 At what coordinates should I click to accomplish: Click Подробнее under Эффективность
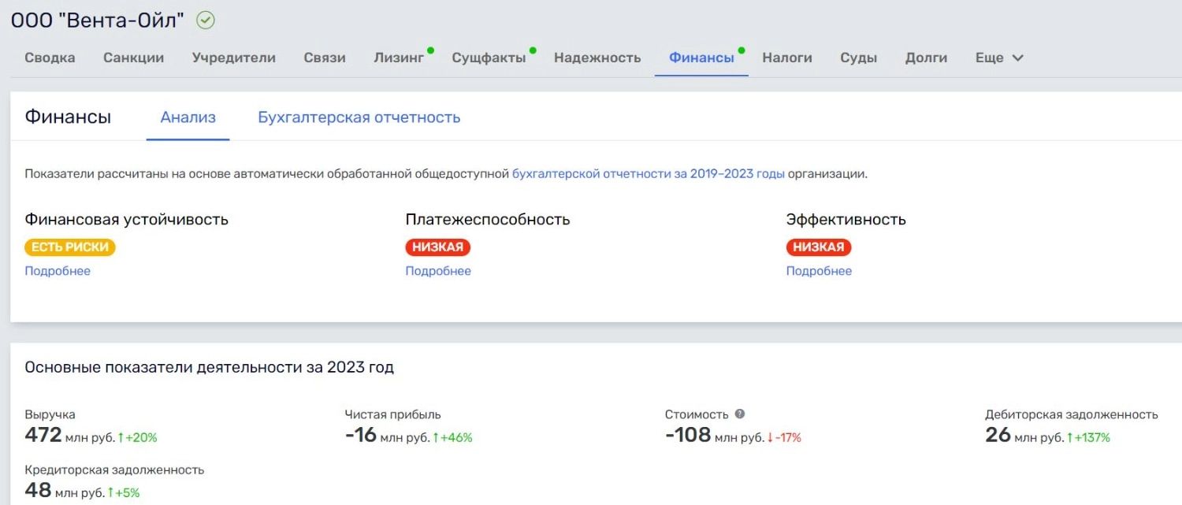pyautogui.click(x=819, y=271)
